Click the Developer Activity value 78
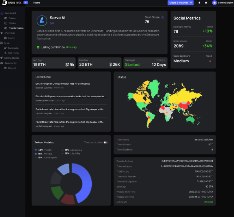 tap(176, 32)
